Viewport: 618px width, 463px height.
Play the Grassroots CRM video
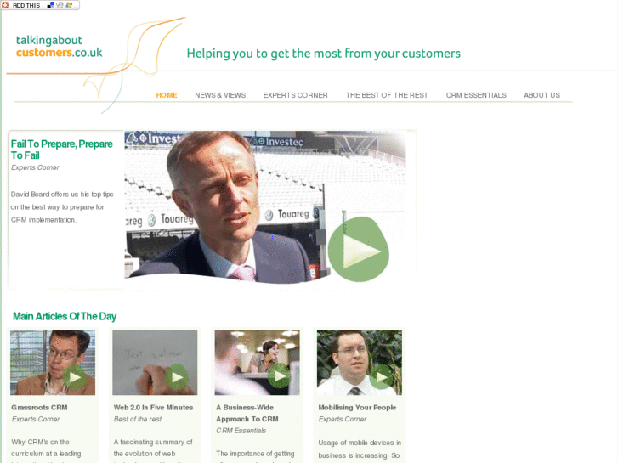tap(74, 377)
